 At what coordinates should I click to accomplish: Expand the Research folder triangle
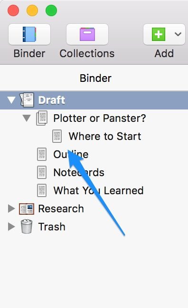[11, 209]
